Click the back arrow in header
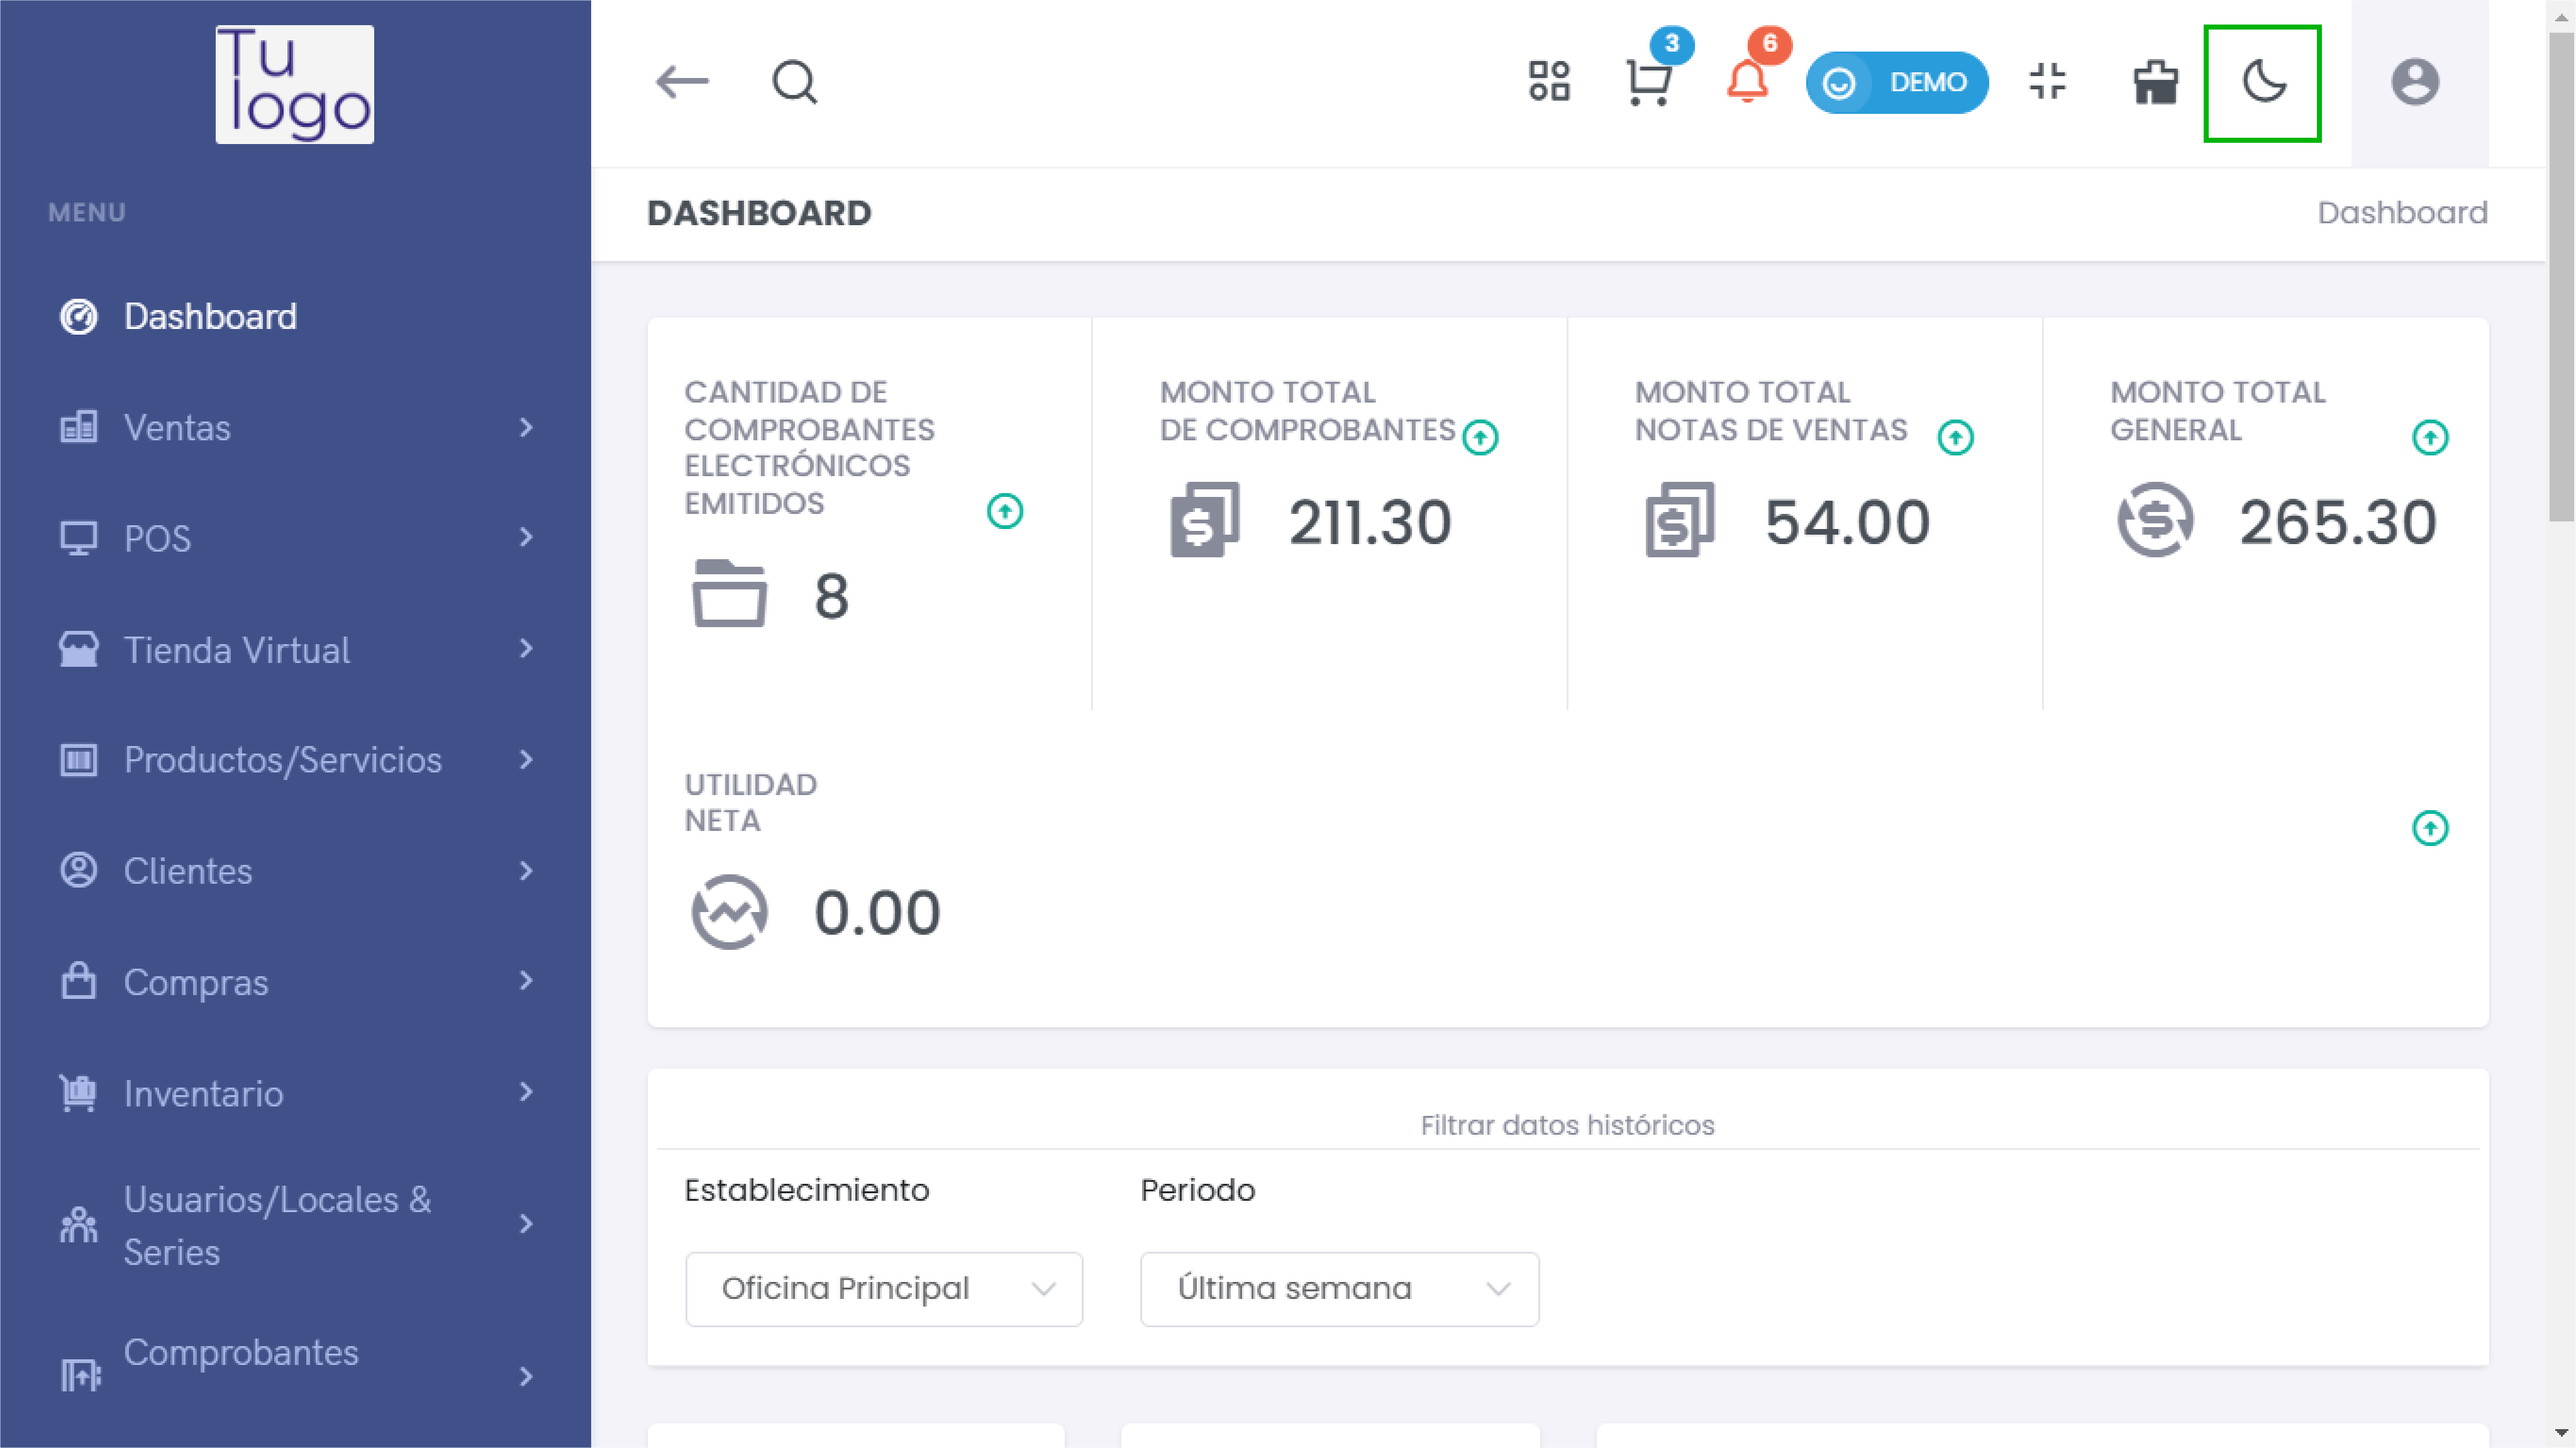The image size is (2576, 1448). 682,82
